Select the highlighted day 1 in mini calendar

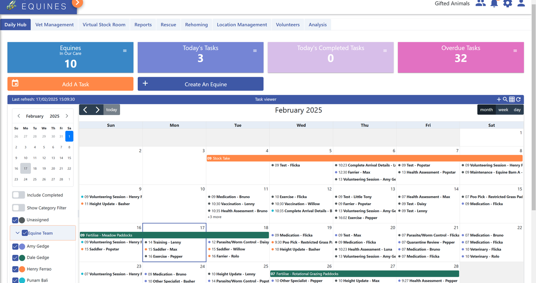69,136
